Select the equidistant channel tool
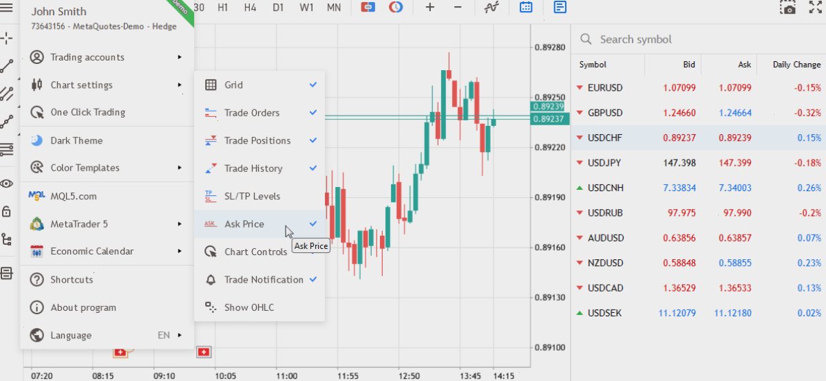826x381 pixels. coord(7,94)
